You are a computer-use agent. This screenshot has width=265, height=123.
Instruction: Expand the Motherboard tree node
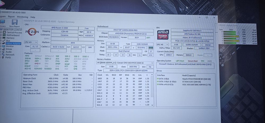point(1,35)
